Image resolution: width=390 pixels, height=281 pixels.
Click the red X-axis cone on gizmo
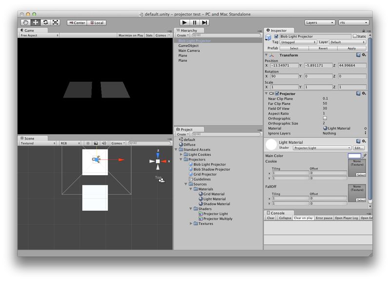tap(164, 161)
